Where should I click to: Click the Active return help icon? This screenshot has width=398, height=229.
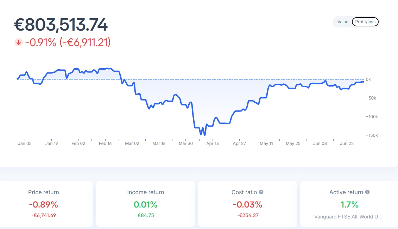[x=367, y=192]
